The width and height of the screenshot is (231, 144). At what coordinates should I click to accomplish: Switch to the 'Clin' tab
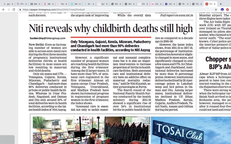tap(143, 4)
